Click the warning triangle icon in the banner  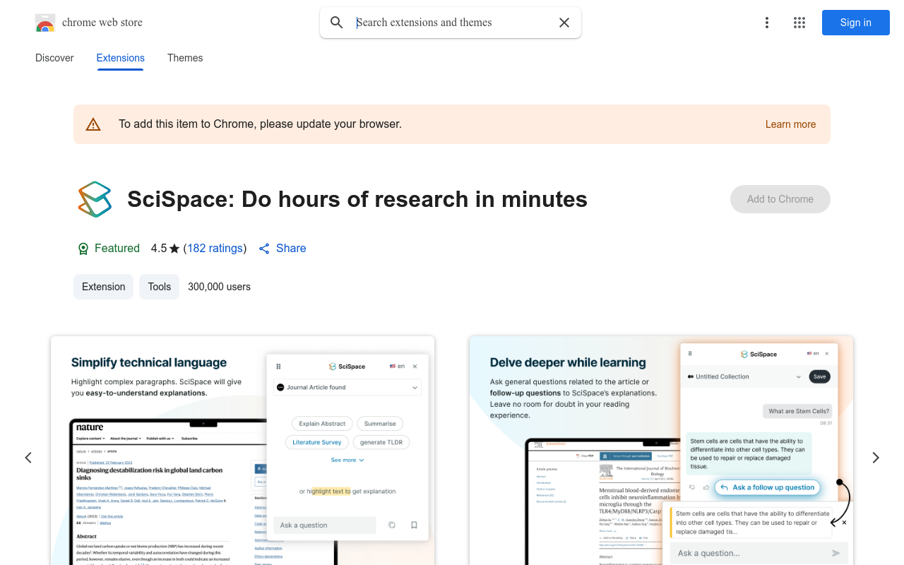coord(93,124)
